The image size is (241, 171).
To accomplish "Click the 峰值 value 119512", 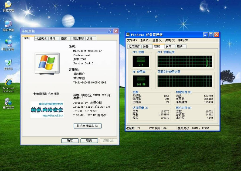I will pyautogui.click(x=165, y=118).
